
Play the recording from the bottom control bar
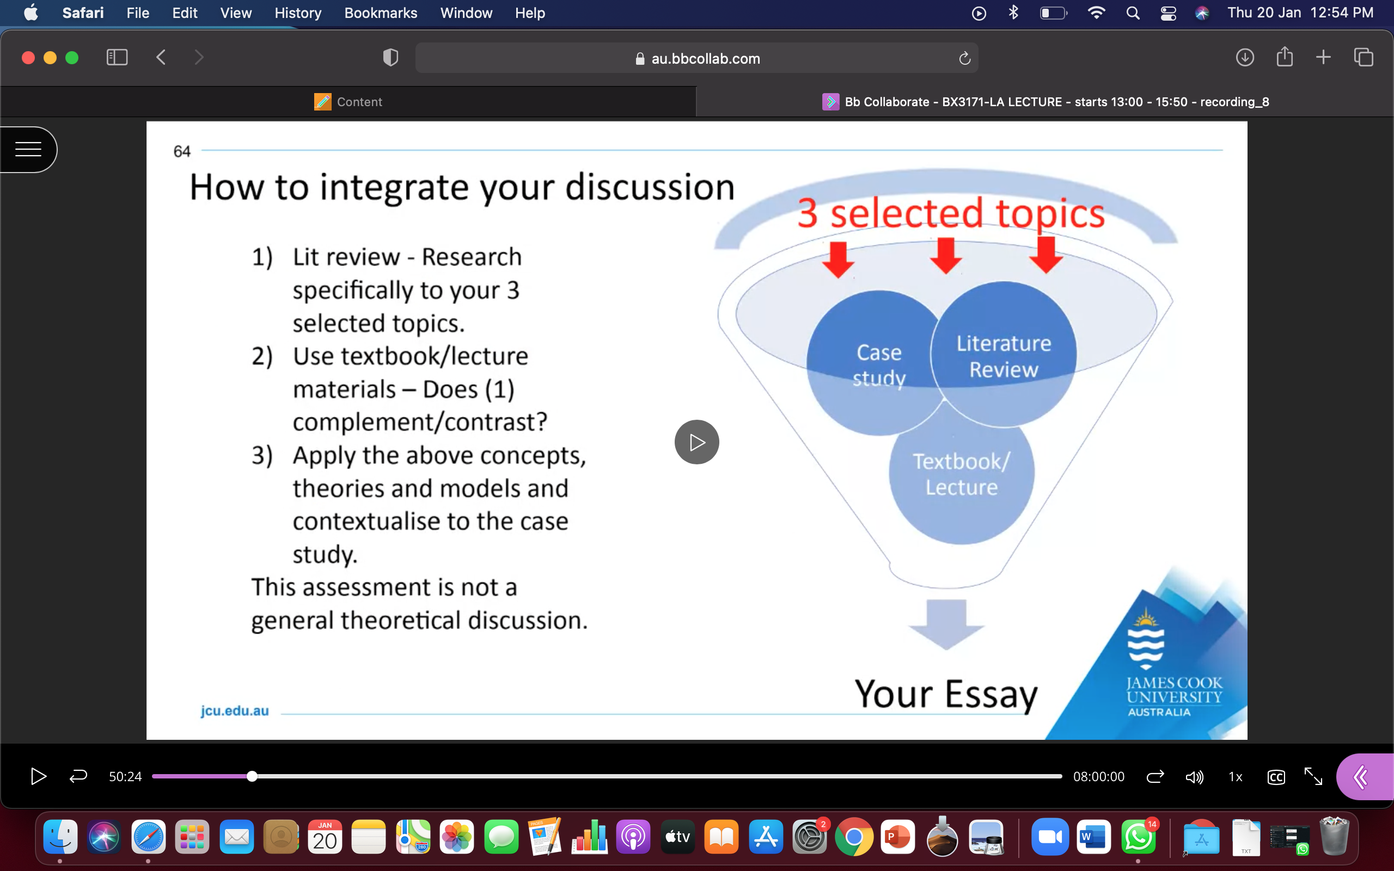[38, 776]
